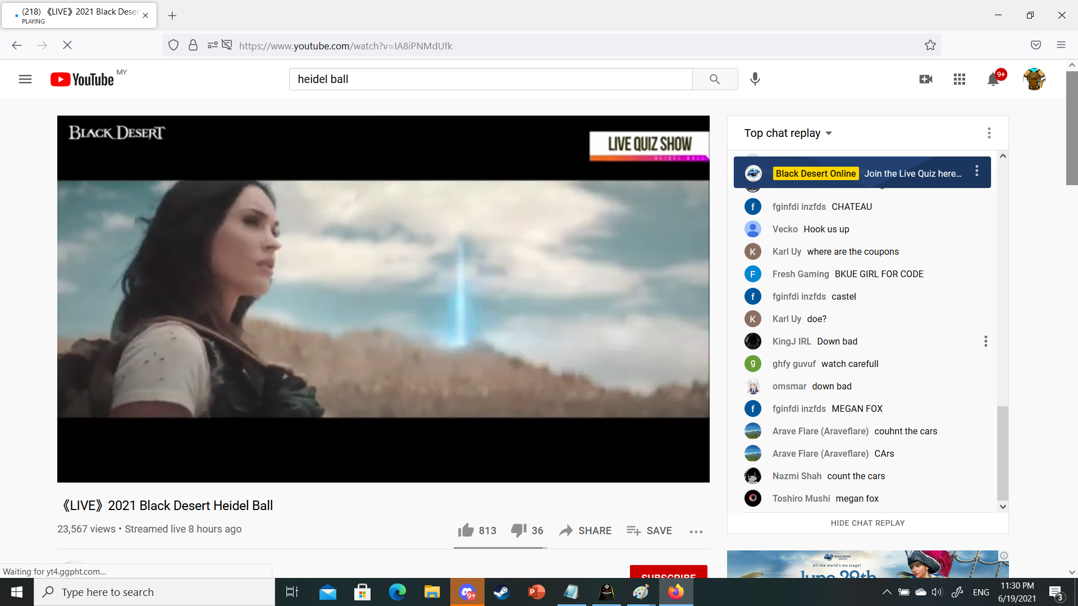Start a voice search with the microphone
The height and width of the screenshot is (606, 1078).
[x=755, y=79]
